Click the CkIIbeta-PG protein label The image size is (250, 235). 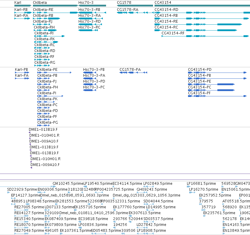point(48,122)
